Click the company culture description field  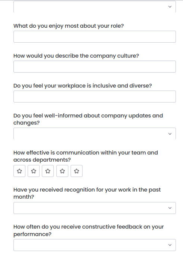tap(94, 67)
